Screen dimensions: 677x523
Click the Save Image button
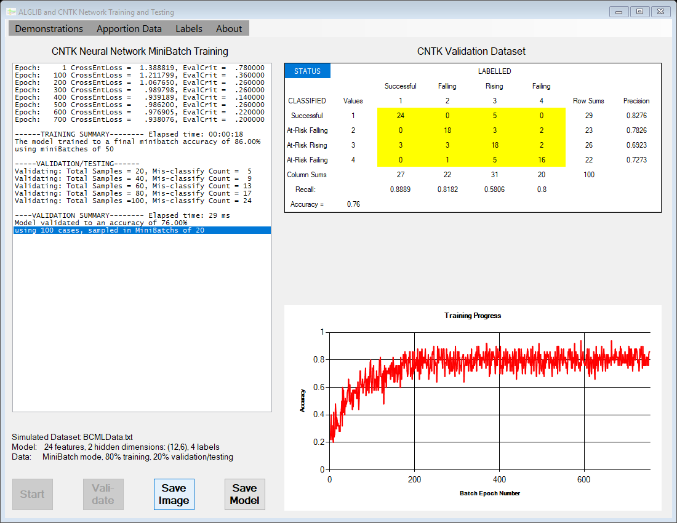174,494
